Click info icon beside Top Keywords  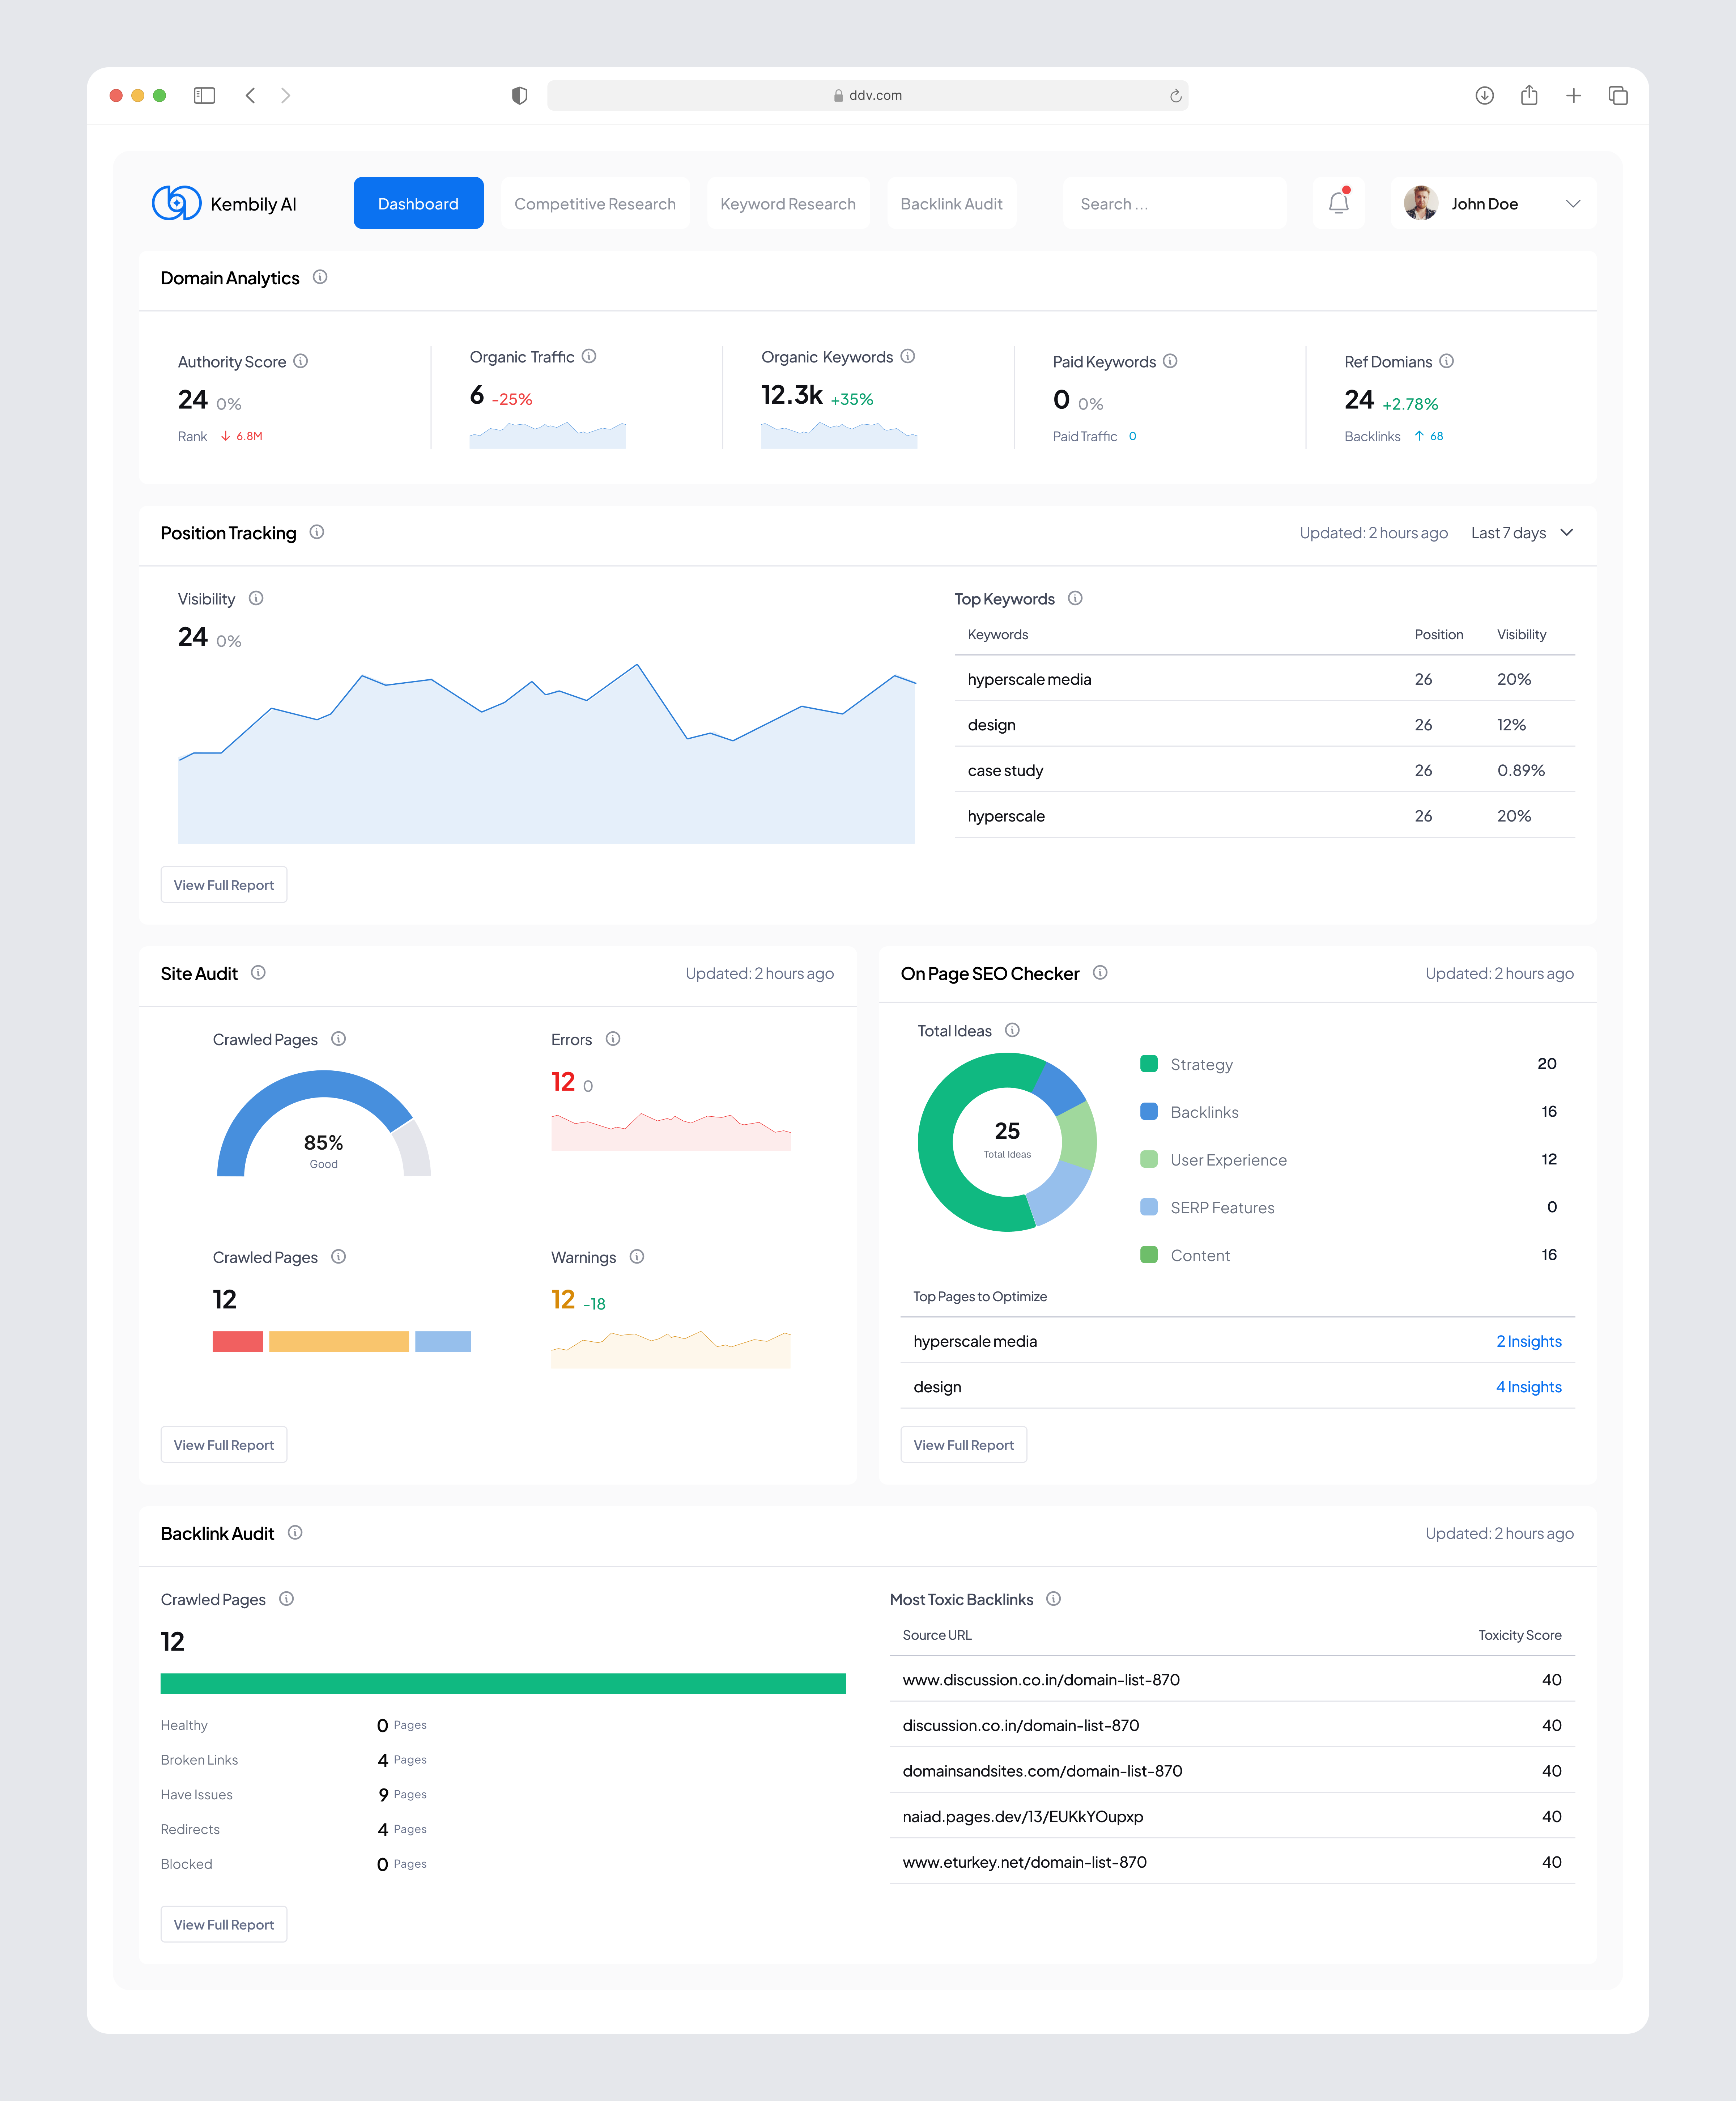pyautogui.click(x=1075, y=598)
